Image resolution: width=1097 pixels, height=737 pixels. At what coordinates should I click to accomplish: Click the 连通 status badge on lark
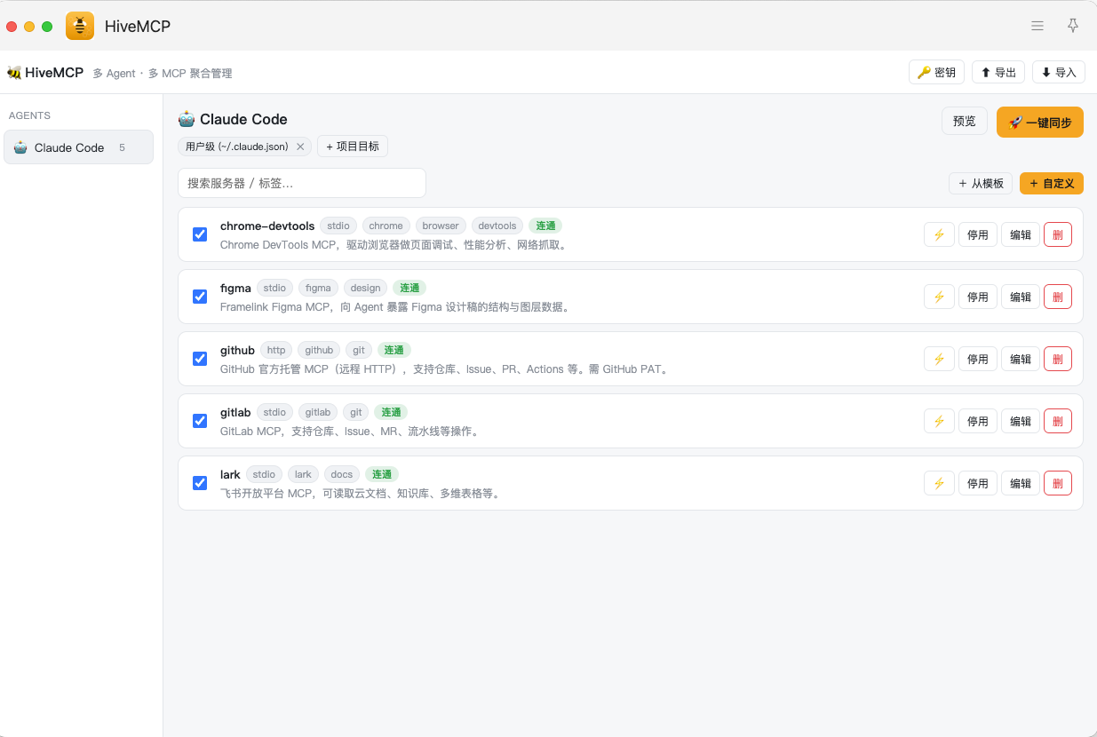(382, 474)
